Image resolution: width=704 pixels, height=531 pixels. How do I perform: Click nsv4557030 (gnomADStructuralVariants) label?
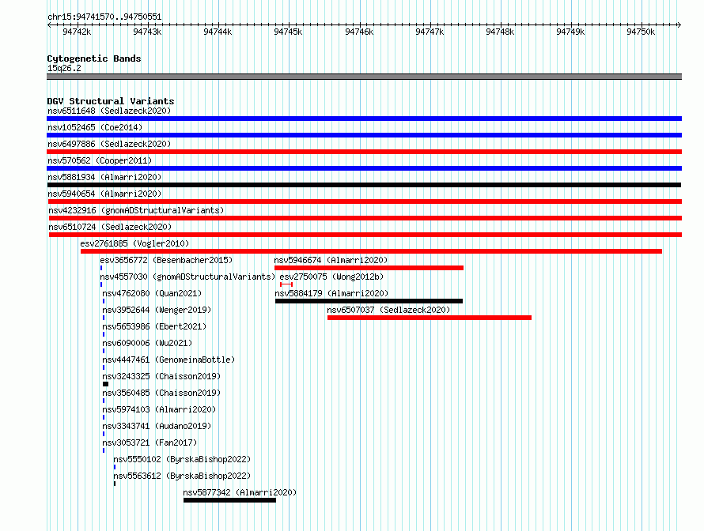pos(187,277)
